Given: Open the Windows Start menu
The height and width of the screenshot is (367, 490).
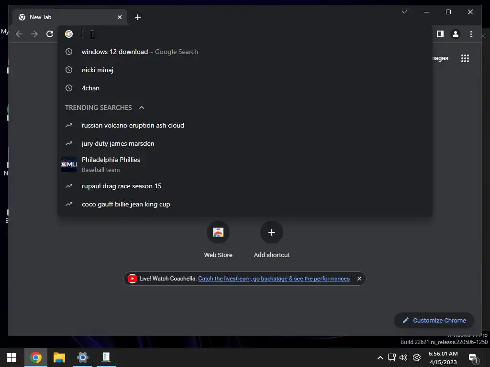Looking at the screenshot, I should (11, 357).
